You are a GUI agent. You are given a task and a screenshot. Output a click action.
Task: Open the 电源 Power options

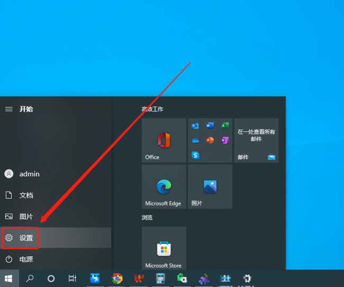[x=56, y=259]
